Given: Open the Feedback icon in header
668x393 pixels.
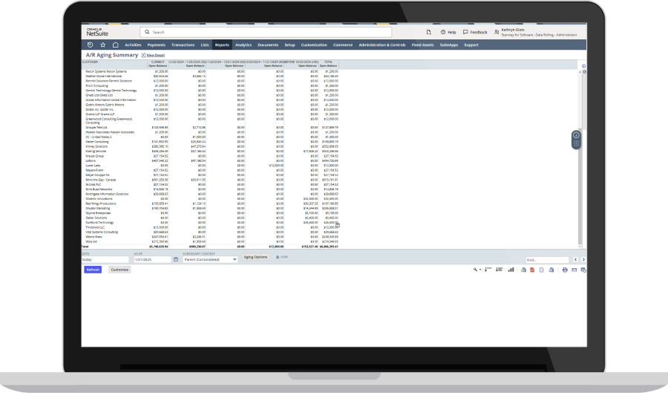Looking at the screenshot, I should (x=466, y=32).
